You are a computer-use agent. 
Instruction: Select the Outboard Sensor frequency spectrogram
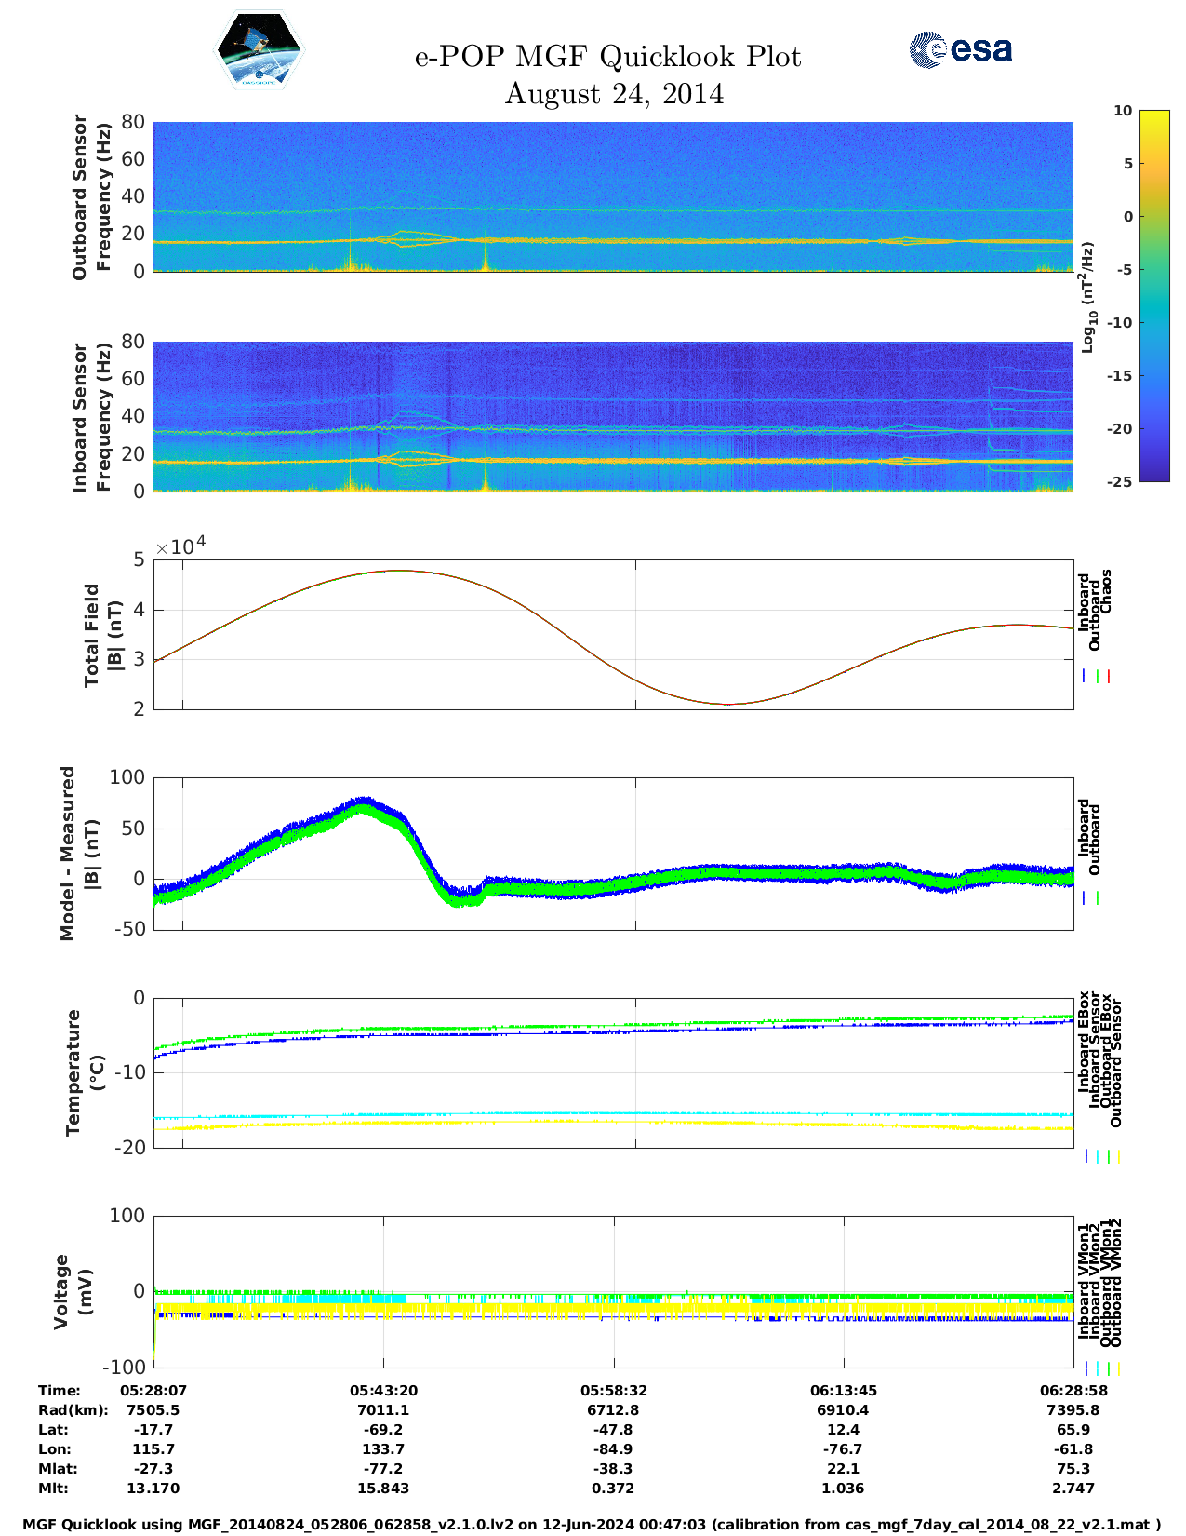pos(613,196)
